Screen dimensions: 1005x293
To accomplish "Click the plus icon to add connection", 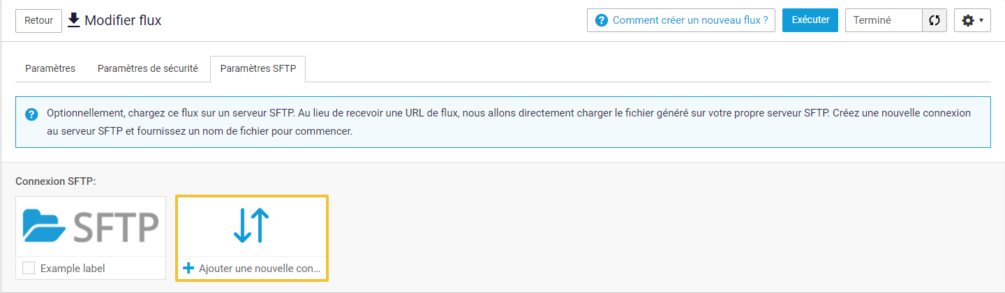I will click(x=188, y=268).
